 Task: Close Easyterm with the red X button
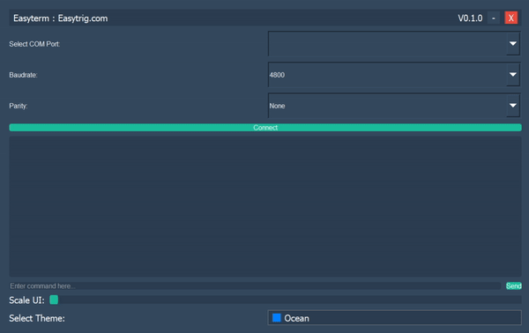tap(510, 18)
